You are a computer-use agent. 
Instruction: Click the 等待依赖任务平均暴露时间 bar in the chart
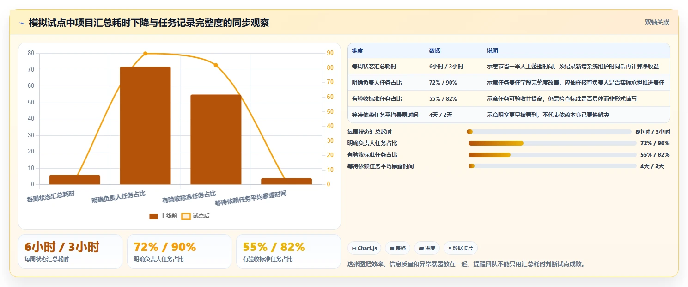(x=286, y=182)
